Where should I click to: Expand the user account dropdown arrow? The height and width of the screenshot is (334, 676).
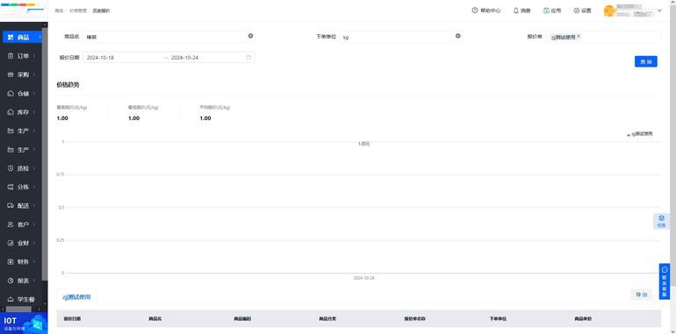(x=659, y=11)
